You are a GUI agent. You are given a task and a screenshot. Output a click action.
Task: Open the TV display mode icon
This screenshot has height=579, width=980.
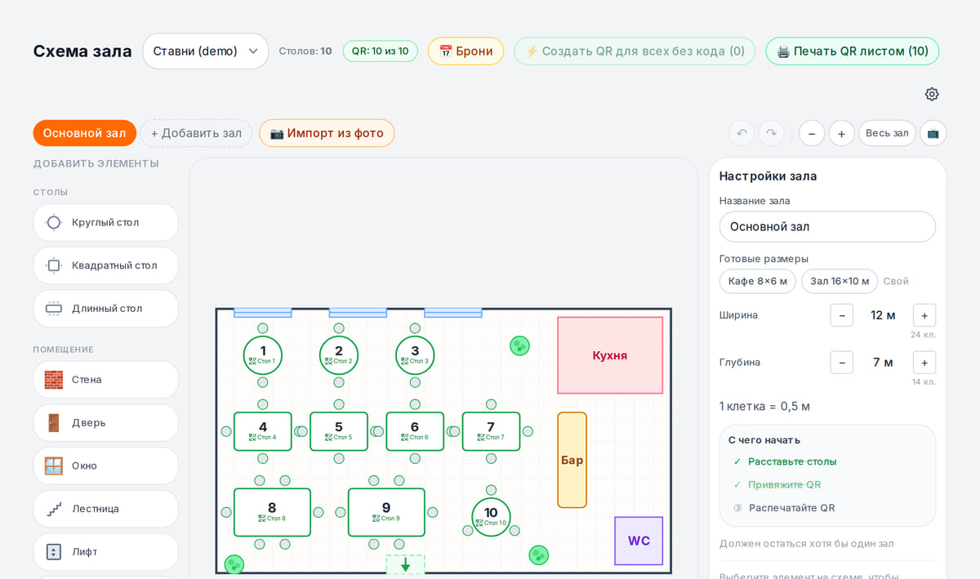pos(933,133)
